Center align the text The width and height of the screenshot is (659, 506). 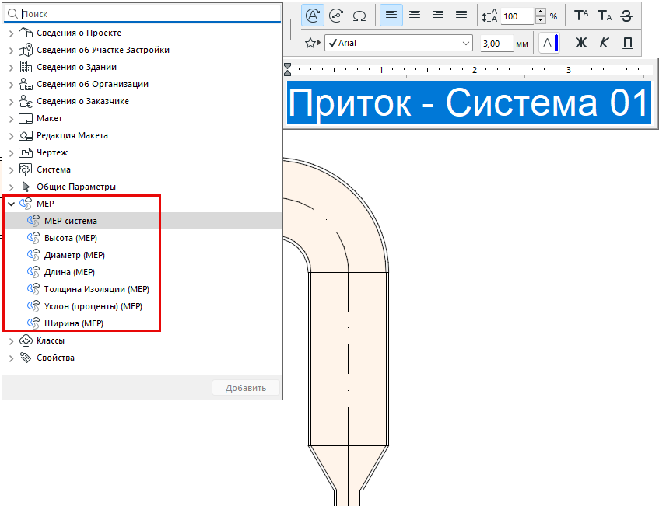click(x=415, y=16)
